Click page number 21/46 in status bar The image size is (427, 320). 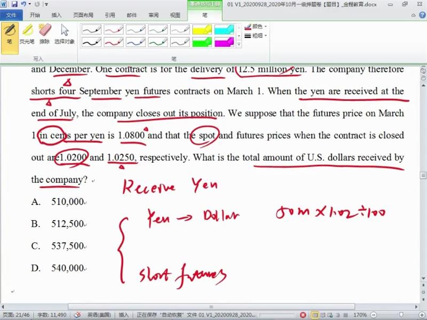pyautogui.click(x=16, y=315)
